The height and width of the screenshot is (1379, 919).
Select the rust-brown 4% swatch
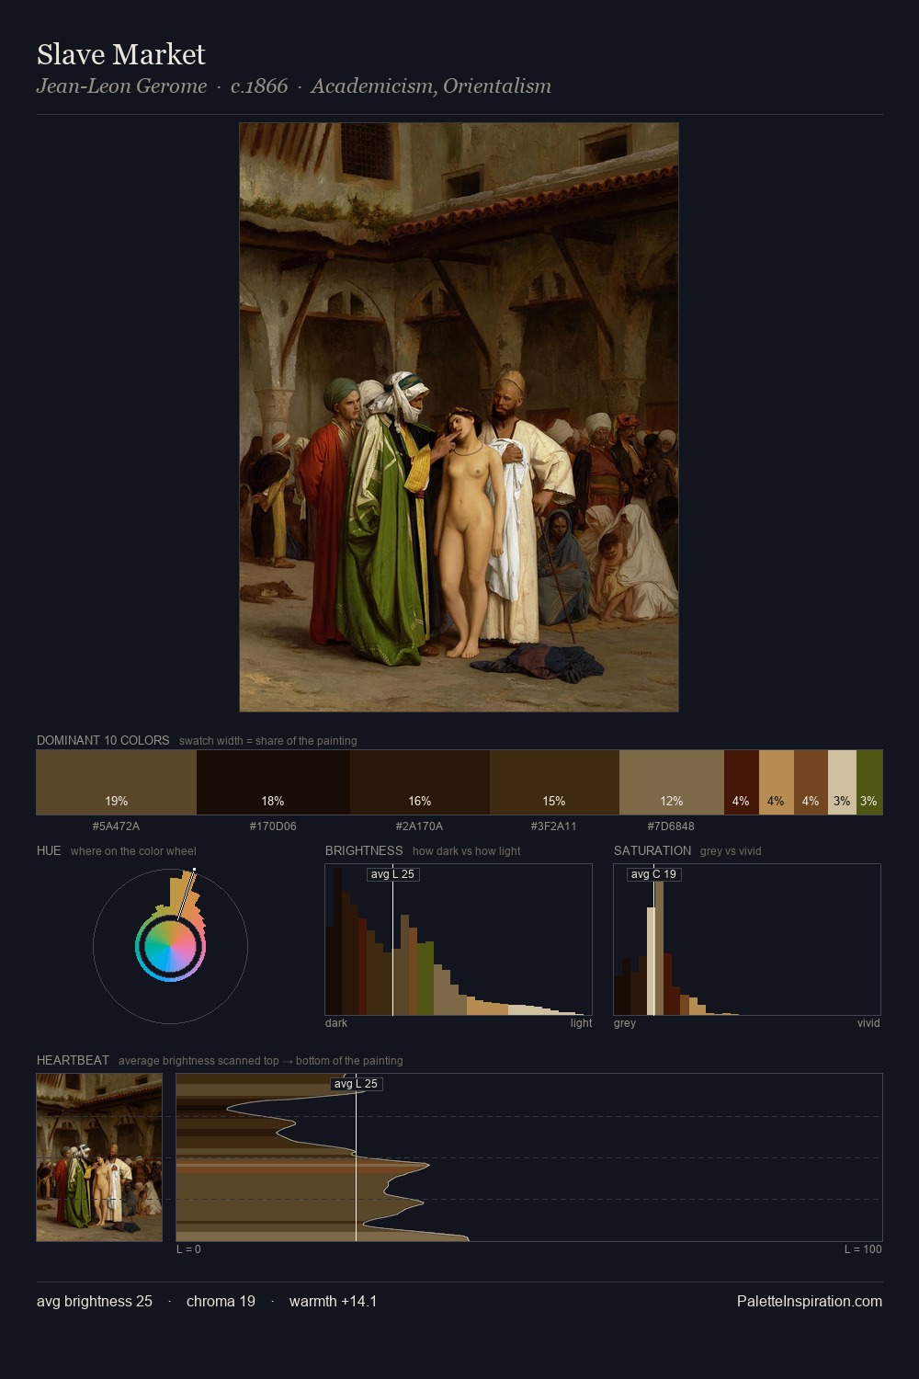pos(811,782)
